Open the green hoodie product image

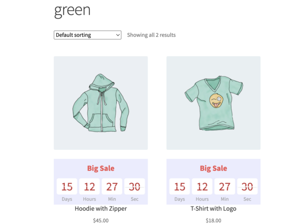[100, 103]
